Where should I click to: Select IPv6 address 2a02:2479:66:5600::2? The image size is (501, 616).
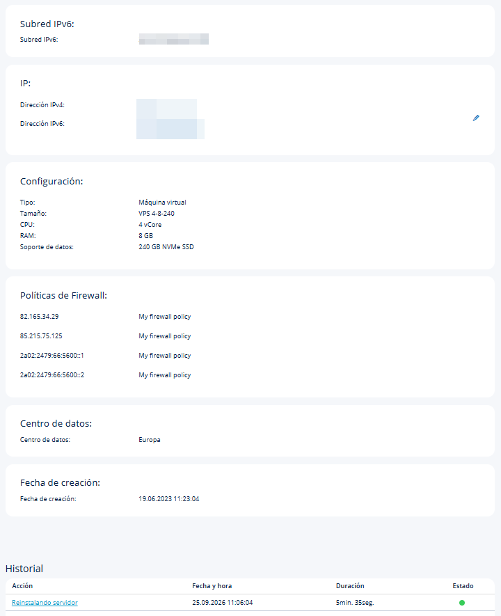[52, 374]
